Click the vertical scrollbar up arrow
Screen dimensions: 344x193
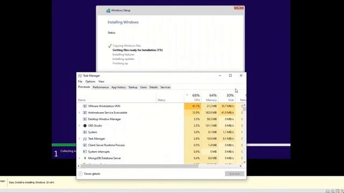click(245, 105)
